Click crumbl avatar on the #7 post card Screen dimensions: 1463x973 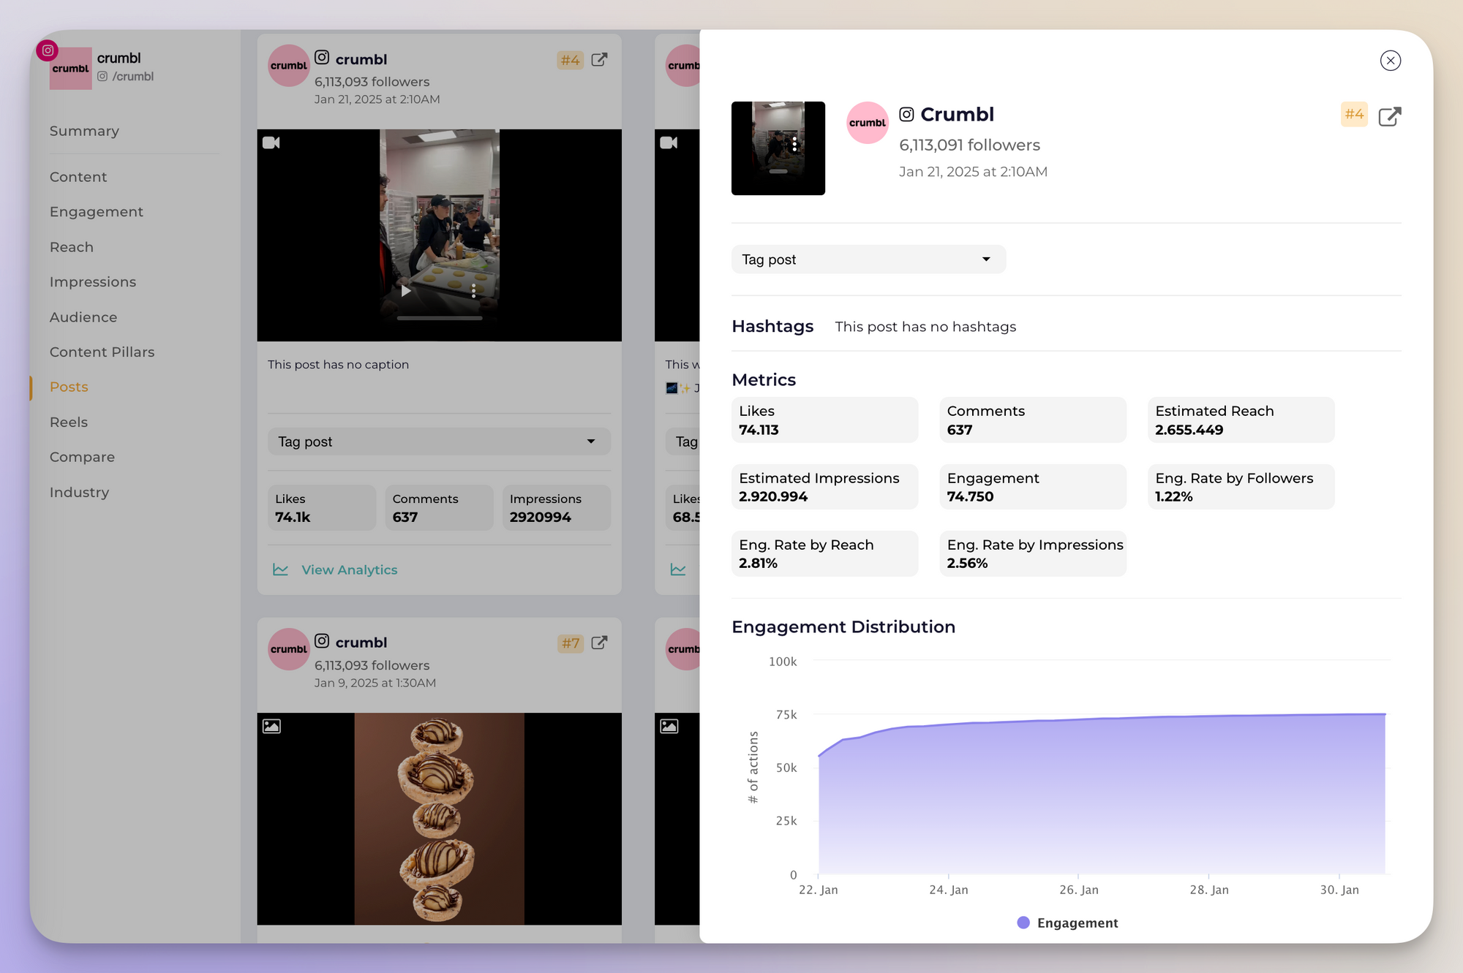click(289, 649)
